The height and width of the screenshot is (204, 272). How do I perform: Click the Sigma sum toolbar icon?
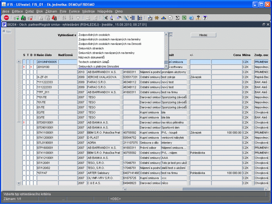pos(177,18)
